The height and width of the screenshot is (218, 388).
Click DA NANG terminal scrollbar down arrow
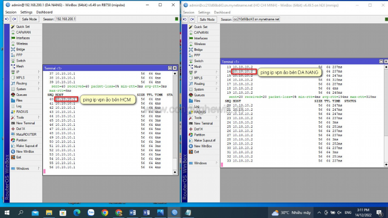pos(175,172)
